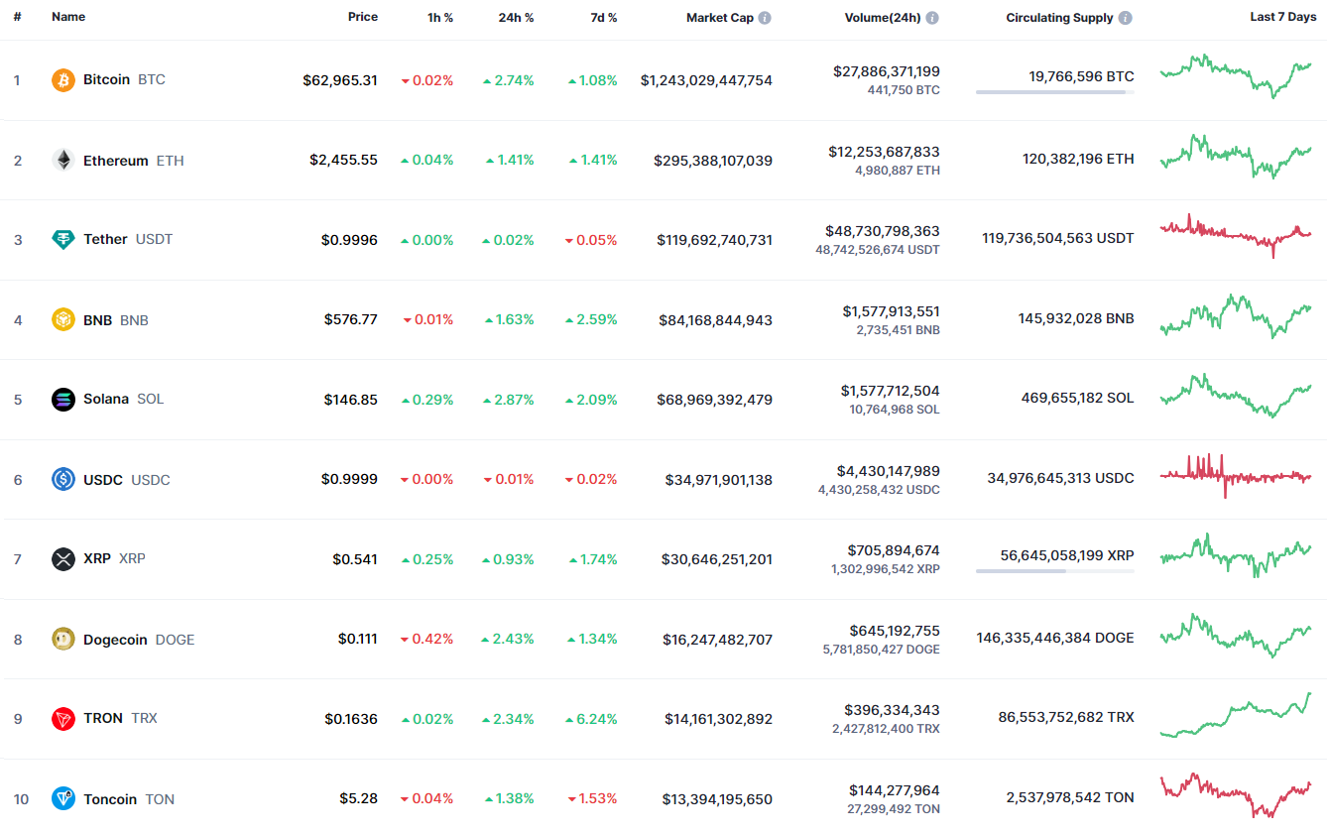The image size is (1329, 835).
Task: Open the XRP name link
Action: pyautogui.click(x=96, y=558)
